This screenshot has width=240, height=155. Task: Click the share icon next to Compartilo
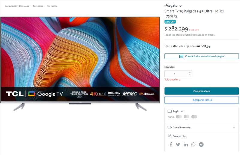[169, 136]
